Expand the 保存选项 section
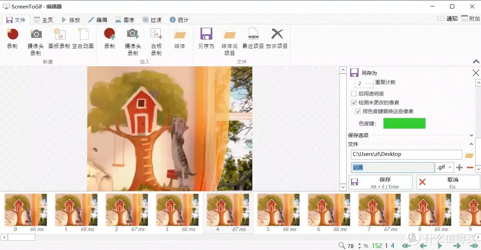The image size is (481, 250). [x=472, y=135]
